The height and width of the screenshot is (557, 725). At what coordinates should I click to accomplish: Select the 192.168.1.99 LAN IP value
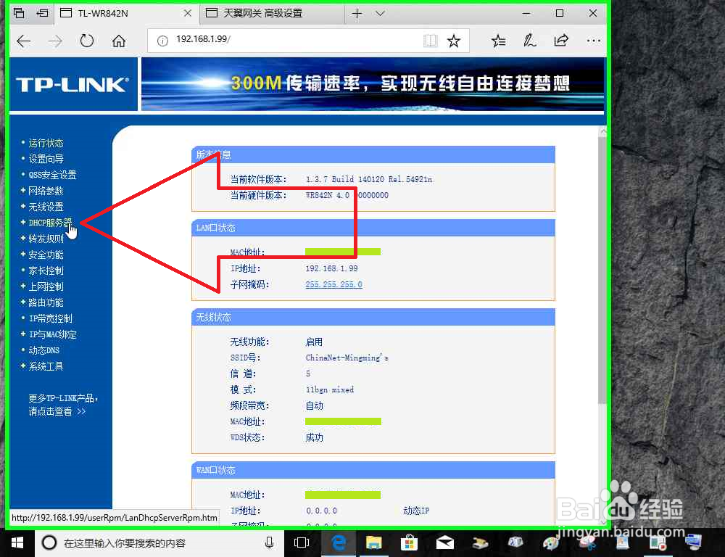pos(331,268)
